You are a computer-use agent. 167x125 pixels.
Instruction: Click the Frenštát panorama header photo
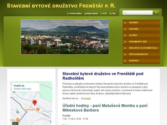(65, 37)
